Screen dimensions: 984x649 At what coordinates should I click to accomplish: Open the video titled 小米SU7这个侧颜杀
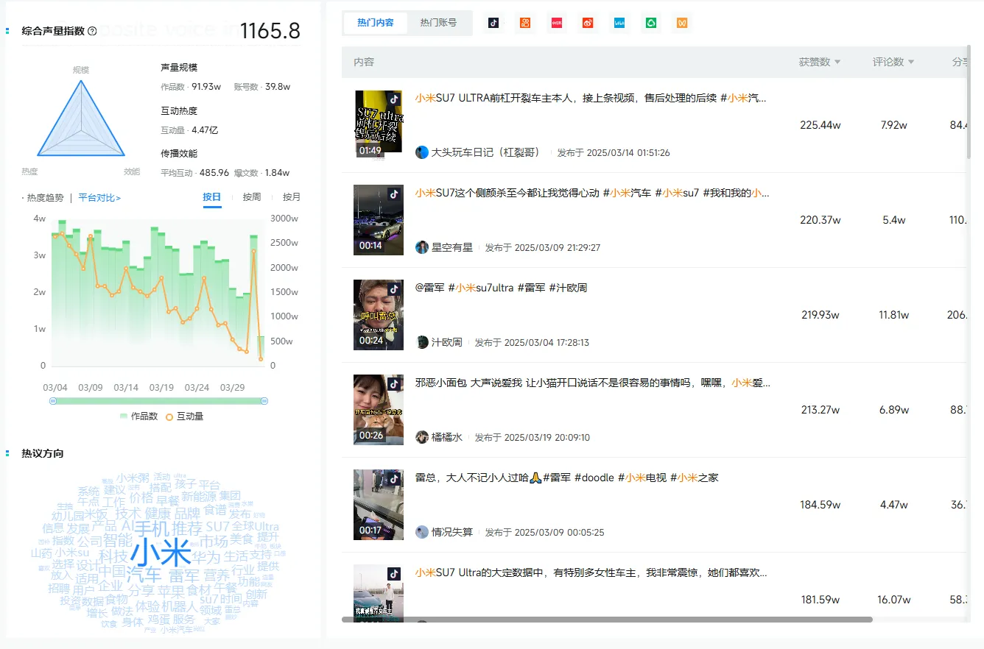click(x=592, y=193)
